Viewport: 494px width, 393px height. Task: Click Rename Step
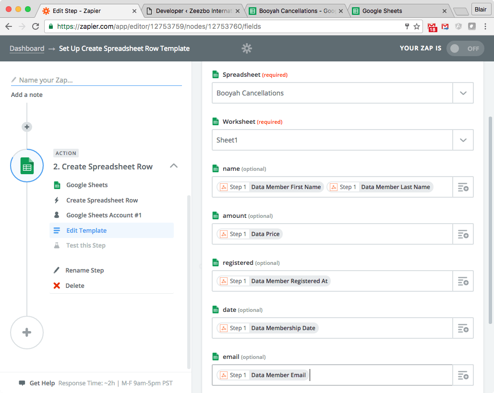point(84,270)
